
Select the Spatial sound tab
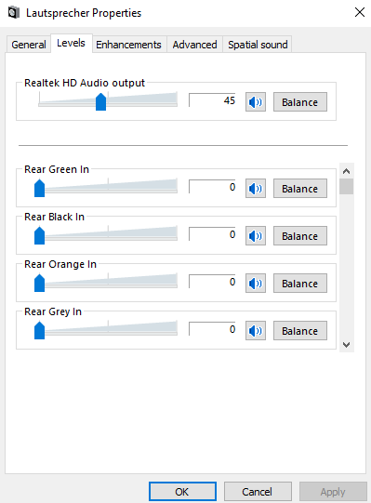pyautogui.click(x=258, y=45)
